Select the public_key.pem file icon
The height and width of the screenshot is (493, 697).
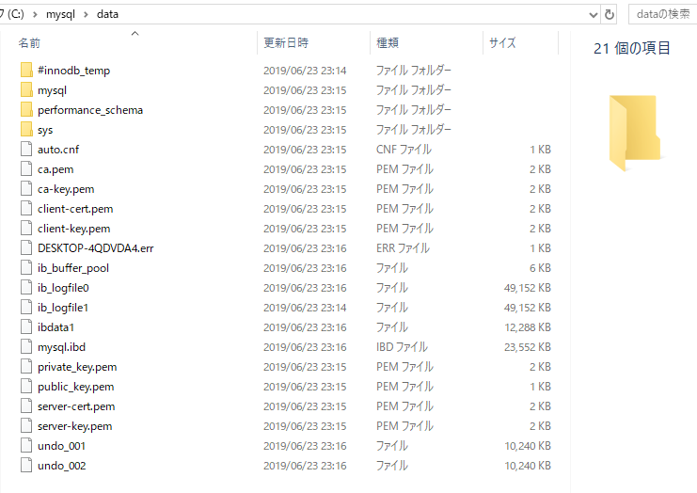pos(26,387)
